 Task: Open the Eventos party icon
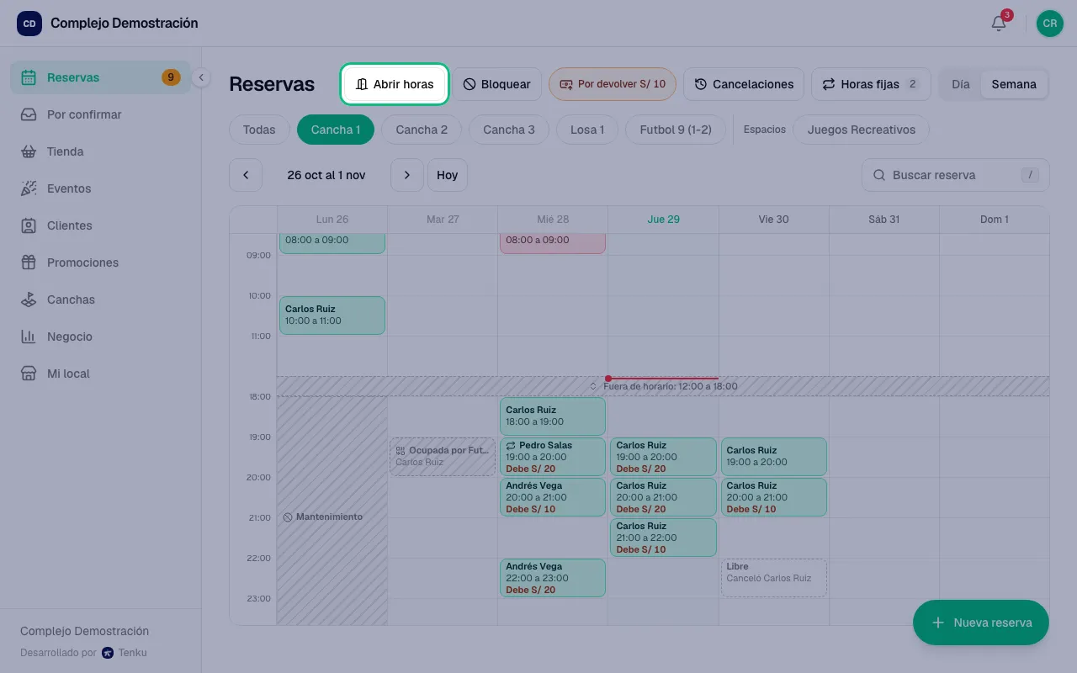pyautogui.click(x=29, y=188)
